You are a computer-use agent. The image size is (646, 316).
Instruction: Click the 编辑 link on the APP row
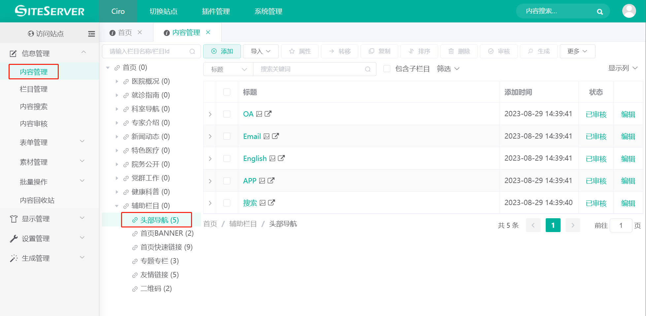[x=628, y=181]
